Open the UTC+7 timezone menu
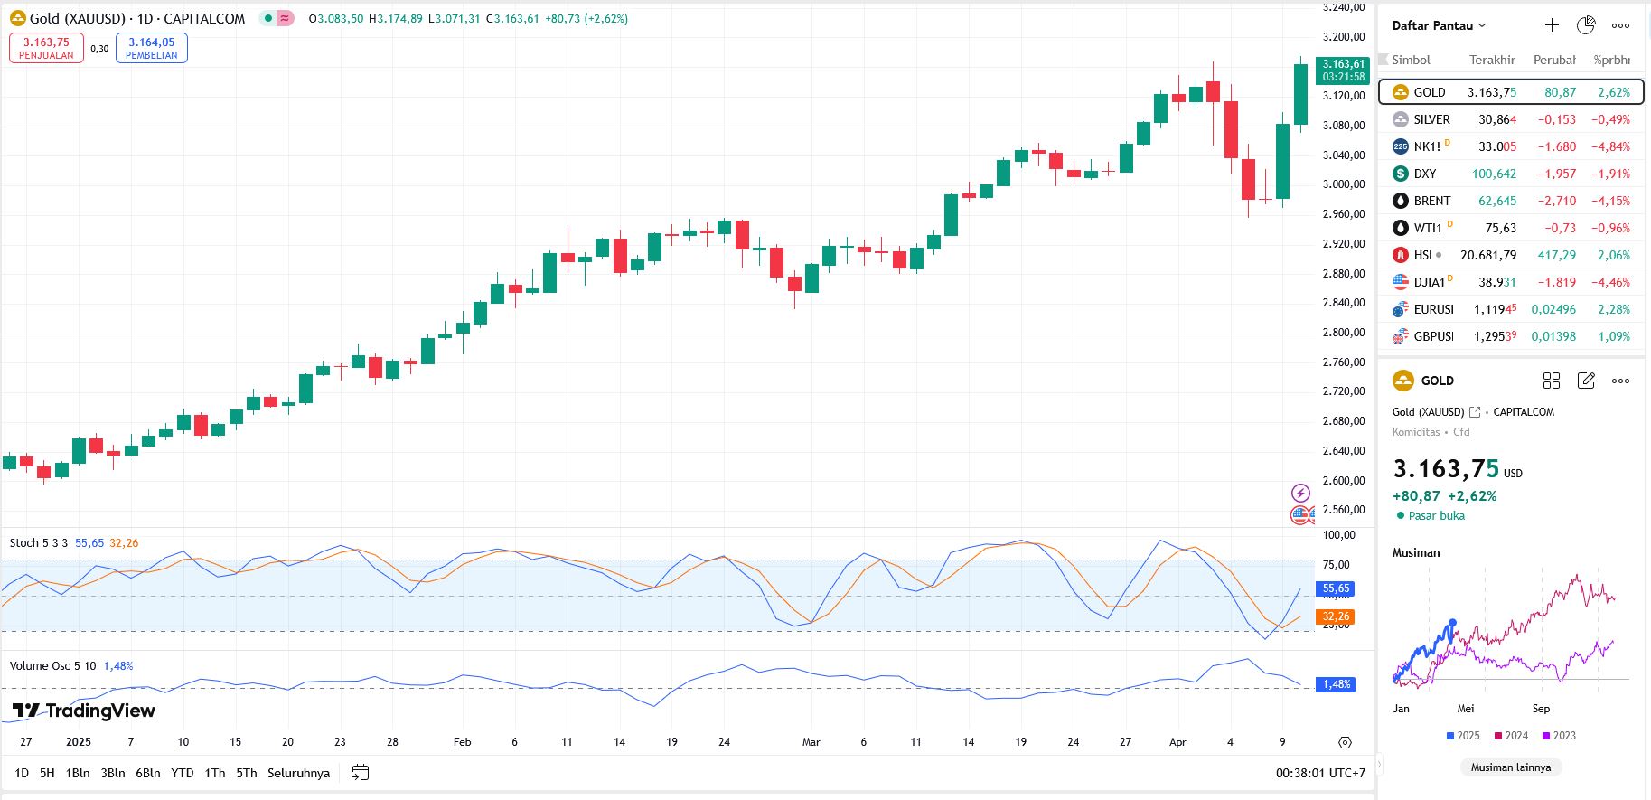 point(1346,773)
